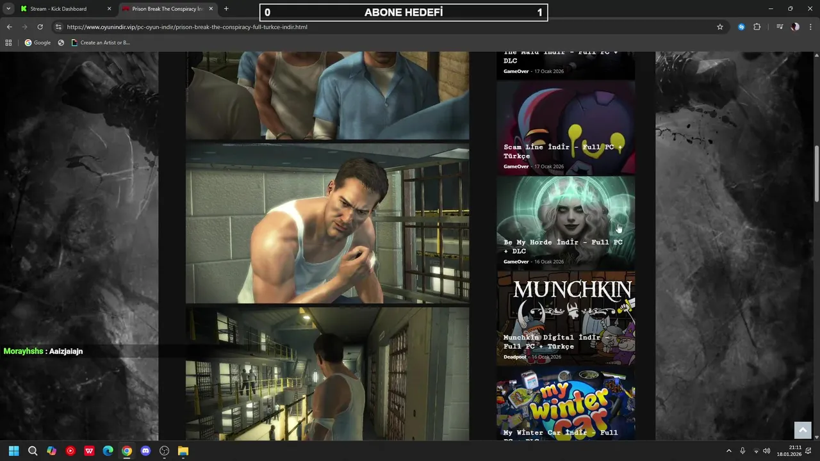Open the Windows Start menu
The height and width of the screenshot is (461, 820).
14,451
